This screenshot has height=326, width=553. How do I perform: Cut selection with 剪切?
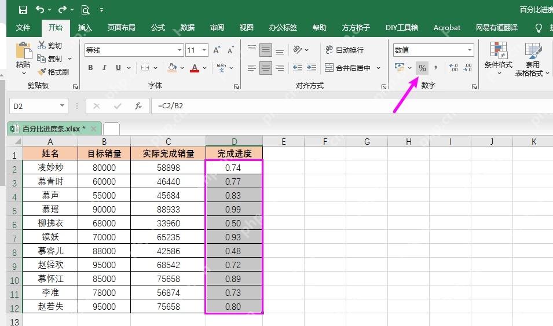[x=50, y=46]
